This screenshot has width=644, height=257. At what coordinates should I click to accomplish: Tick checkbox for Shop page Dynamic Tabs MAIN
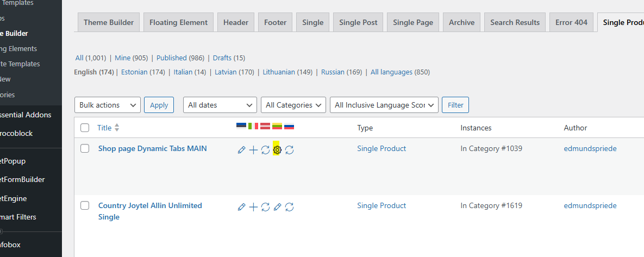[85, 148]
